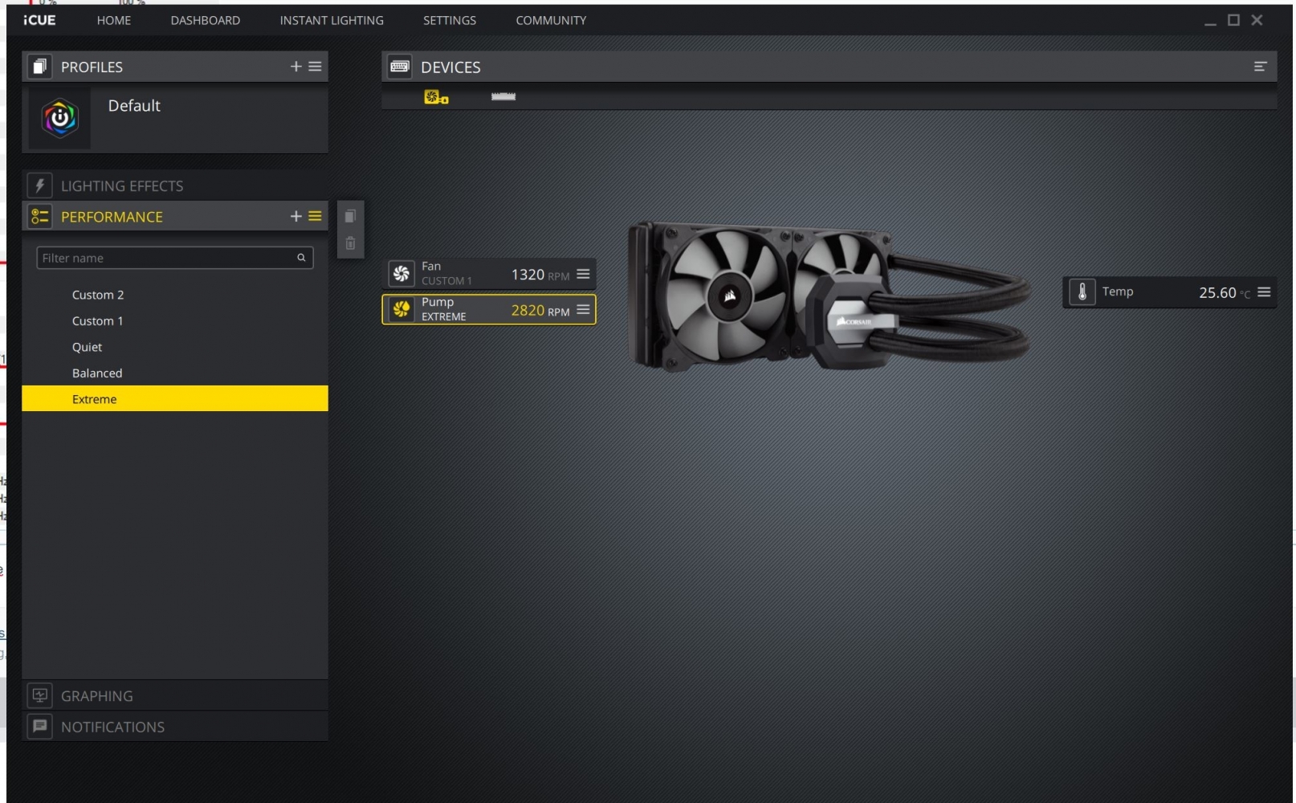Image resolution: width=1296 pixels, height=803 pixels.
Task: Click the Graphing panel icon
Action: pos(39,695)
